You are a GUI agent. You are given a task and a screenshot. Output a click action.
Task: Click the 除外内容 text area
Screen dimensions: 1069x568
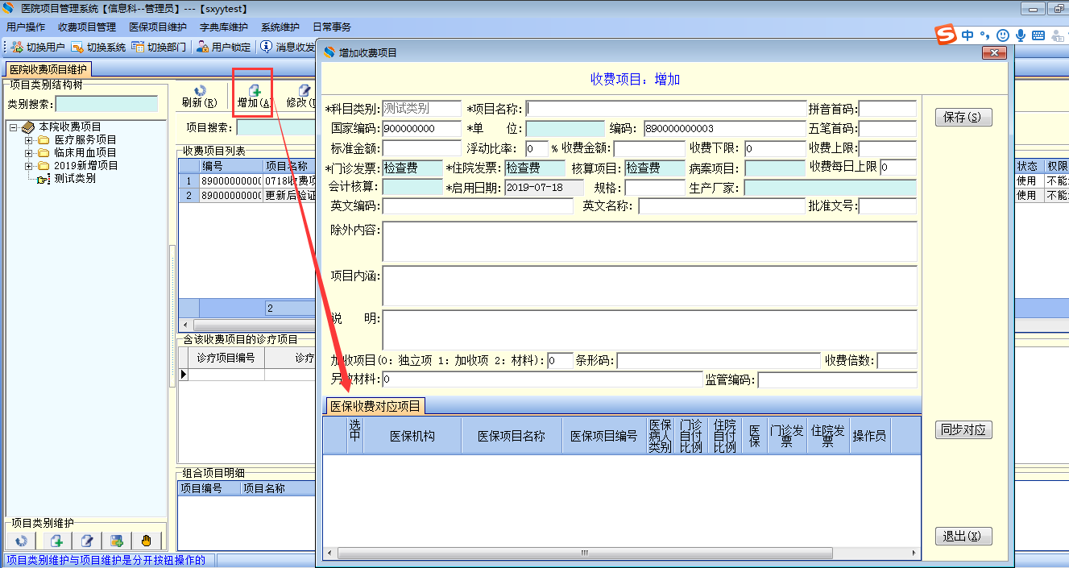pyautogui.click(x=649, y=241)
